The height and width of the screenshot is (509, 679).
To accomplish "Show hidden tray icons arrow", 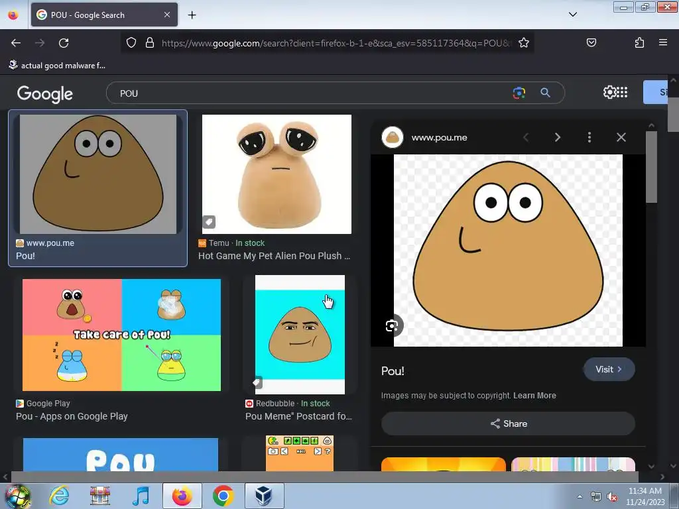I will tap(580, 496).
